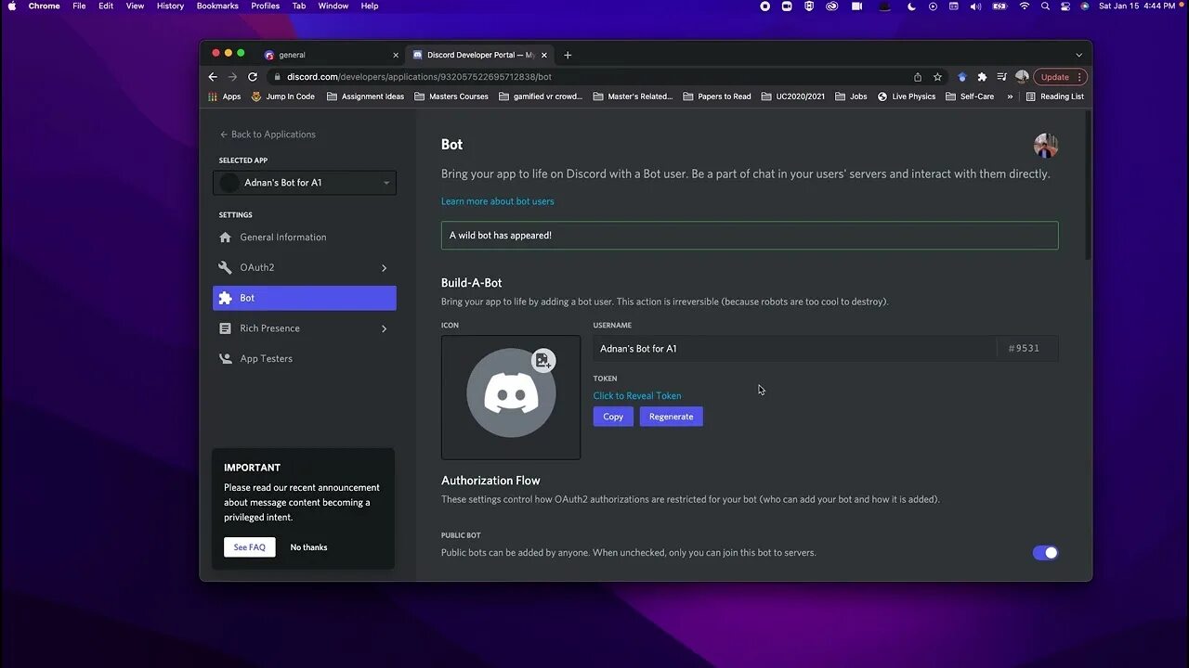Open the Reading List
This screenshot has width=1189, height=668.
[x=1055, y=96]
